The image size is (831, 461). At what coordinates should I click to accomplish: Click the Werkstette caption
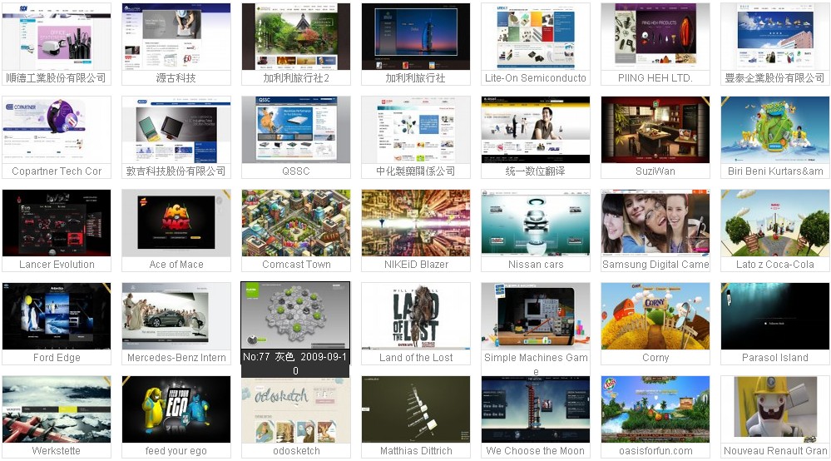(57, 451)
